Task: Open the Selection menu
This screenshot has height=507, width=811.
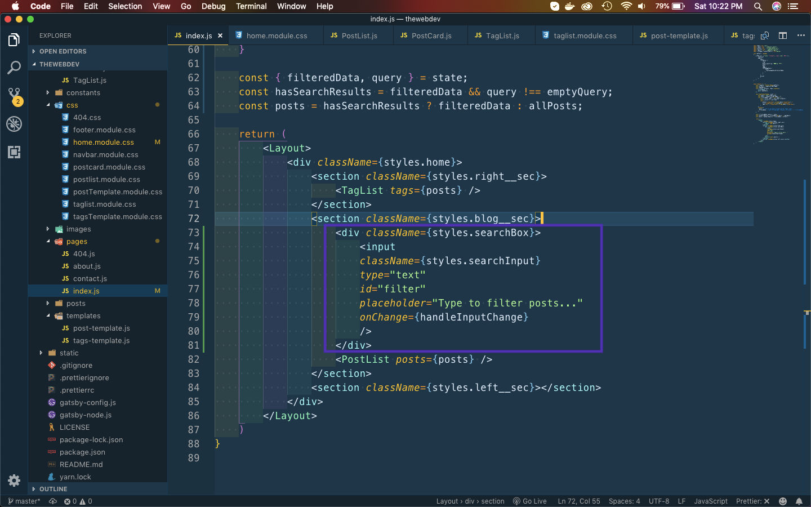Action: 125,6
